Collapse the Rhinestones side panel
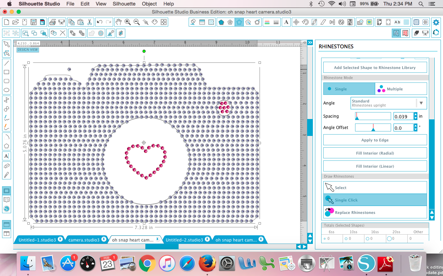443x276 pixels. 310,42
